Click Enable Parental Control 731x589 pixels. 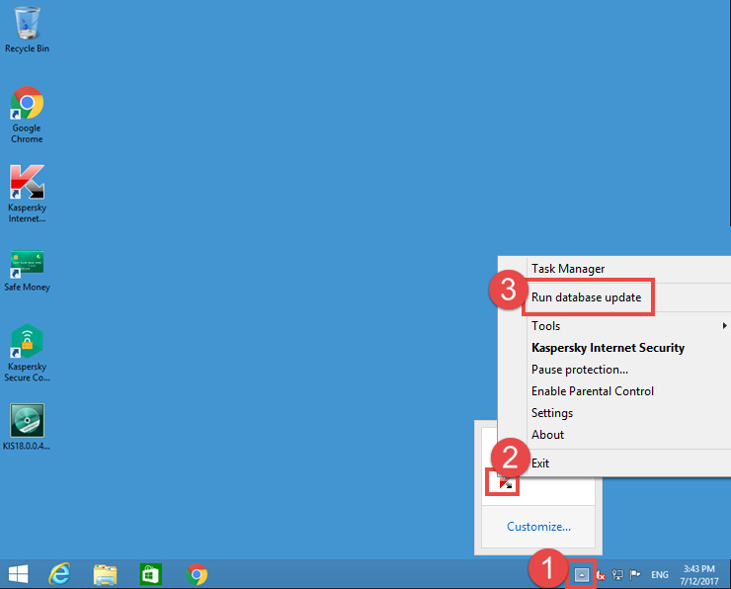(614, 390)
